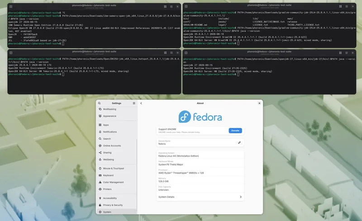Open Accessibility settings panel
The image size is (362, 221).
tap(117, 198)
